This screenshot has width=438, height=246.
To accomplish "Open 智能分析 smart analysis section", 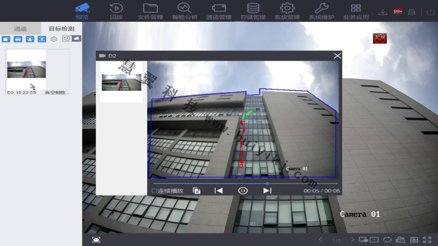I will coord(186,11).
